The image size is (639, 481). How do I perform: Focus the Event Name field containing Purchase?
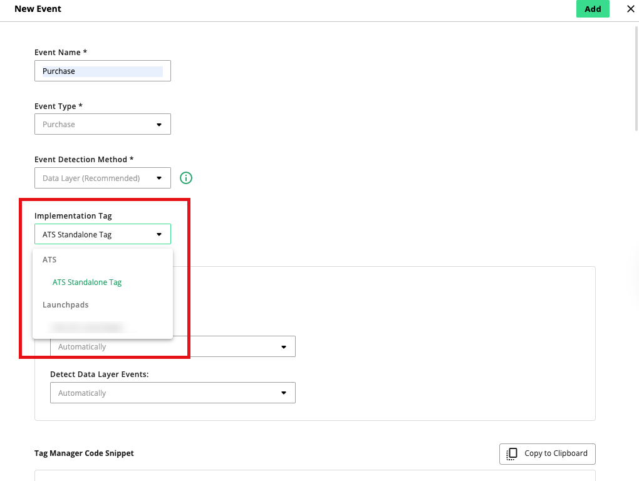point(102,71)
